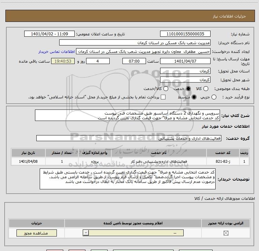Click service name cell فعالیت‌های اداره و پشتیبانی
This screenshot has height=251, width=259.
point(159,161)
